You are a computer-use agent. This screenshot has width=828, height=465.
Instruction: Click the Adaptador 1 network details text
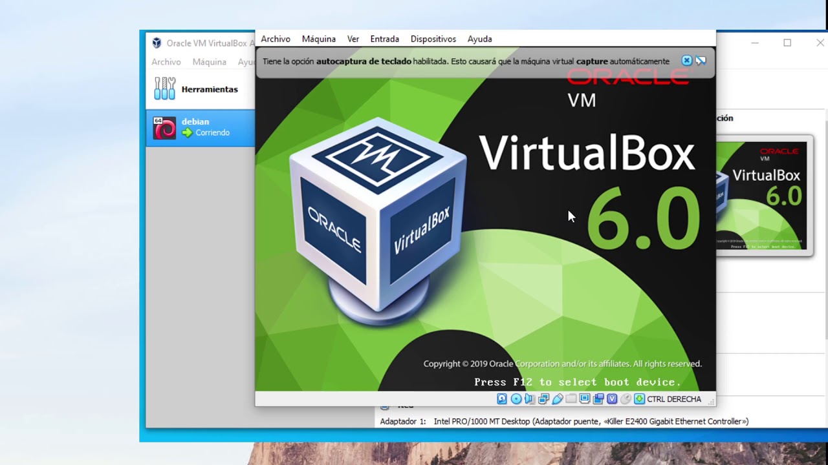564,421
